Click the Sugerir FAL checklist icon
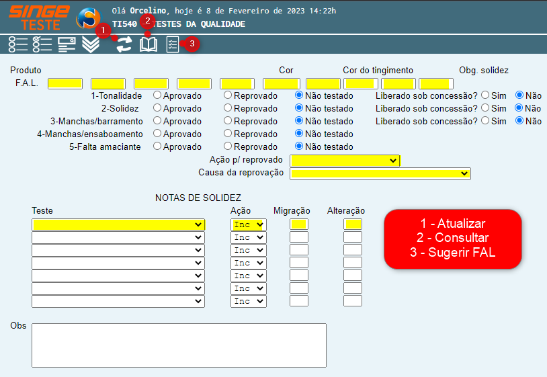The height and width of the screenshot is (377, 547). coord(173,45)
